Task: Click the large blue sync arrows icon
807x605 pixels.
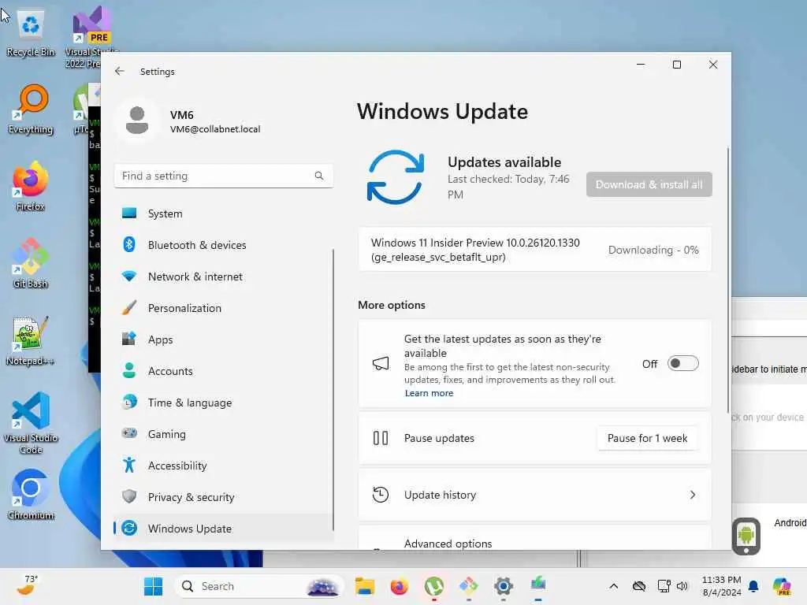Action: pyautogui.click(x=396, y=177)
